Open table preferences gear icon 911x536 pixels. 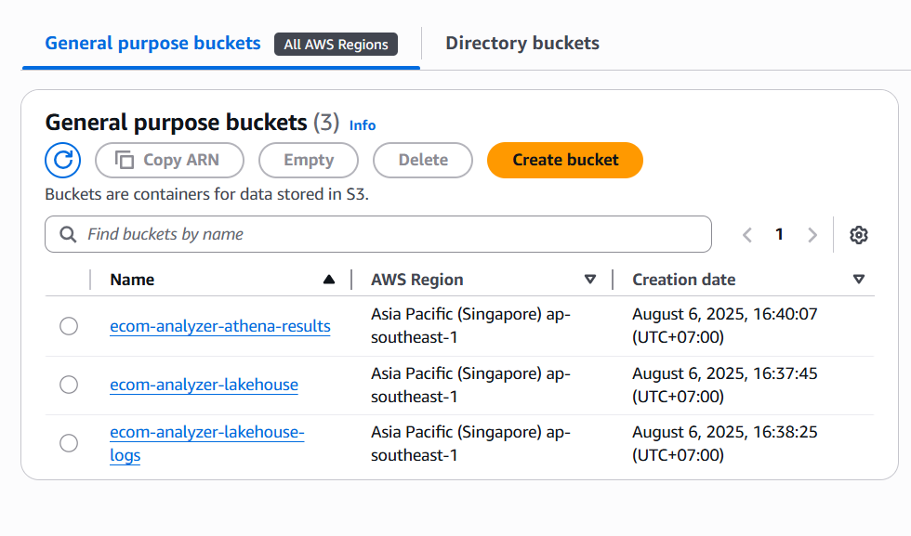pos(858,235)
